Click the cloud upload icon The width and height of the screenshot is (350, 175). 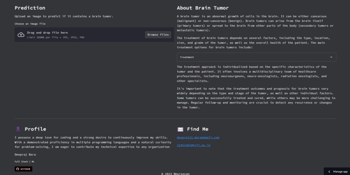click(21, 35)
